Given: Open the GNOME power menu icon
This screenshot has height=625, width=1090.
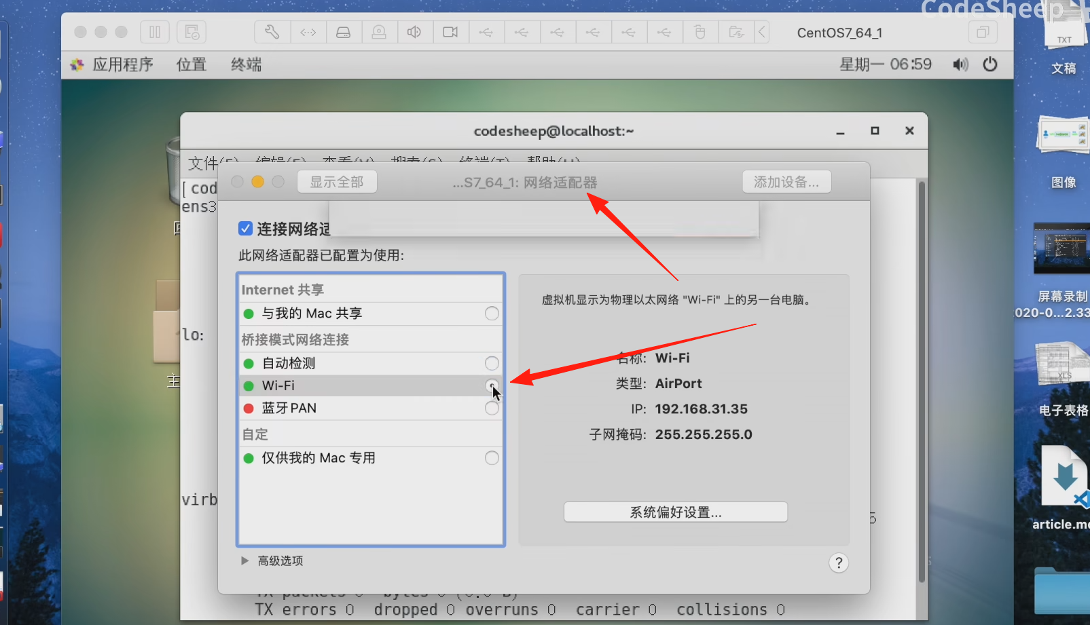Looking at the screenshot, I should 990,64.
